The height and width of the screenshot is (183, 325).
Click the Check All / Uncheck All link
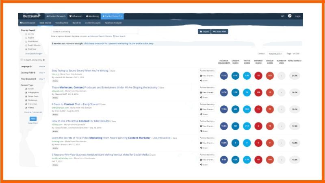point(33,112)
